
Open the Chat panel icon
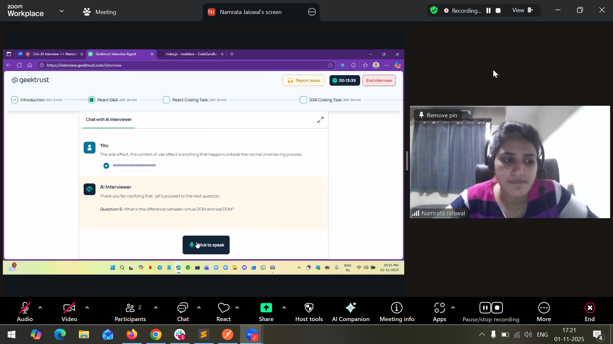[183, 308]
